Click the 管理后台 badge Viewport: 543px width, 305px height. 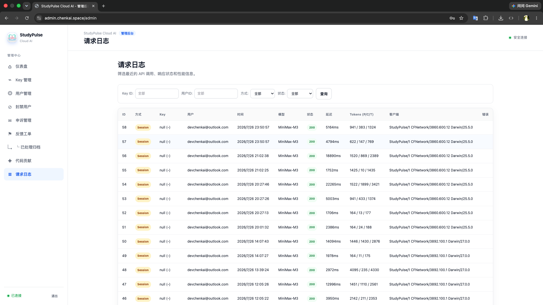click(127, 33)
